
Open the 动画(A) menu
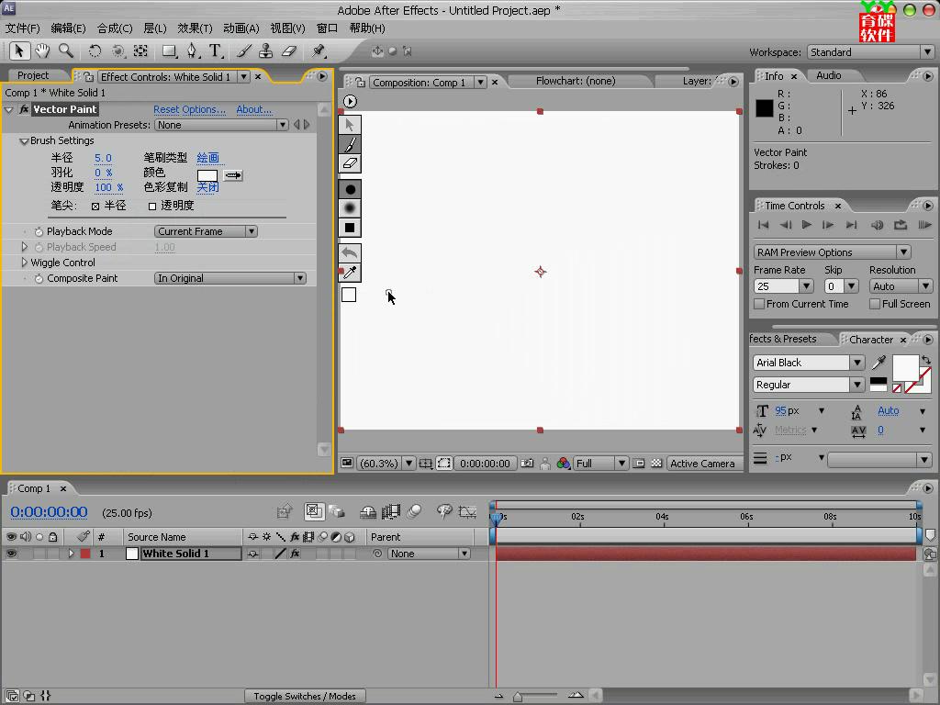tap(241, 28)
